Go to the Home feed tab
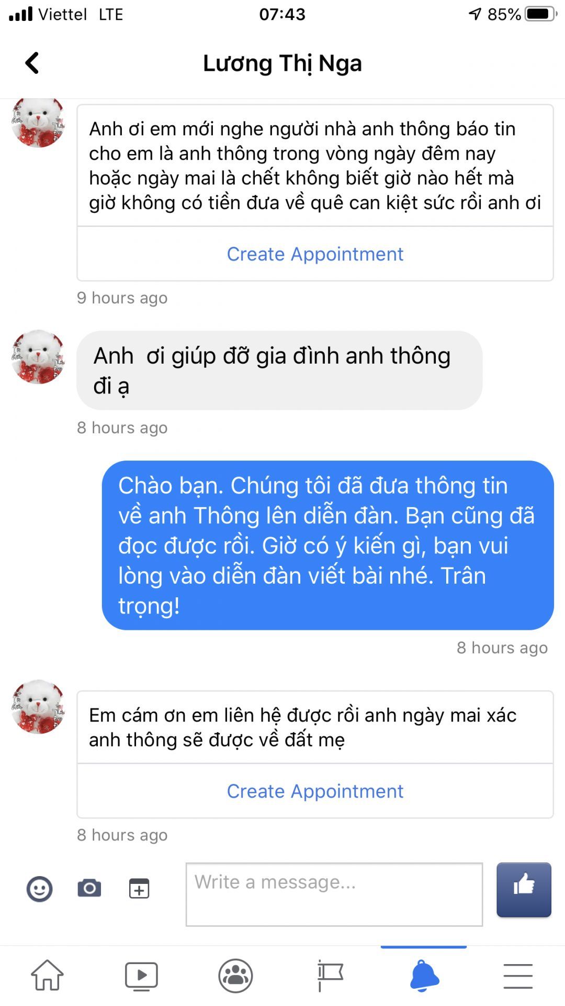Image resolution: width=565 pixels, height=1006 pixels. [x=48, y=975]
